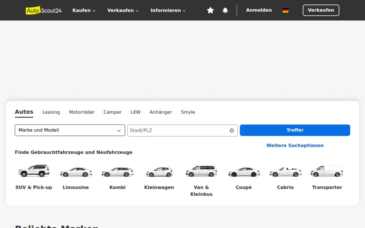Select the Coupé car image
This screenshot has width=365, height=228.
click(x=244, y=172)
